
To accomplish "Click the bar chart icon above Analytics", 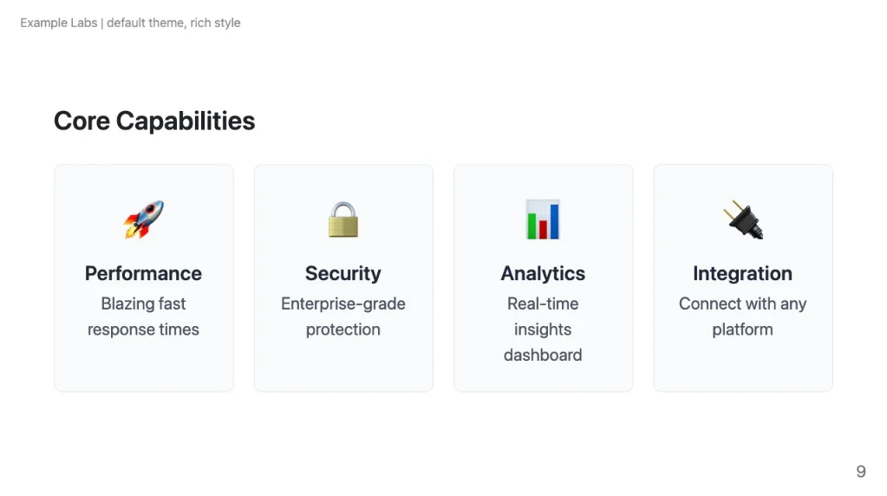I will coord(543,220).
